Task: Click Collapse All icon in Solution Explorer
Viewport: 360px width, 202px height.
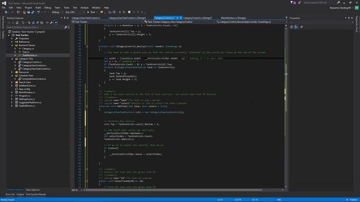Action: point(38,22)
